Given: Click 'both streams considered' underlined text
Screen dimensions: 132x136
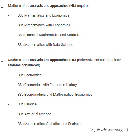Looking at the screenshot, I should [x=65, y=63].
